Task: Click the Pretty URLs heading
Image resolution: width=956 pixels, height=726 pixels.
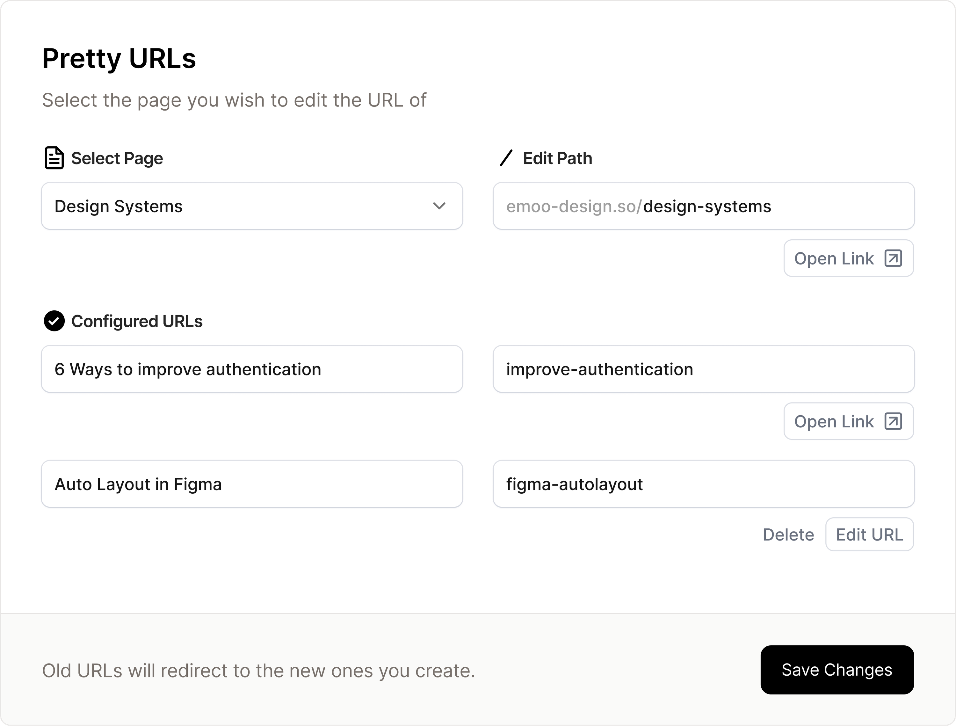Action: pyautogui.click(x=119, y=58)
